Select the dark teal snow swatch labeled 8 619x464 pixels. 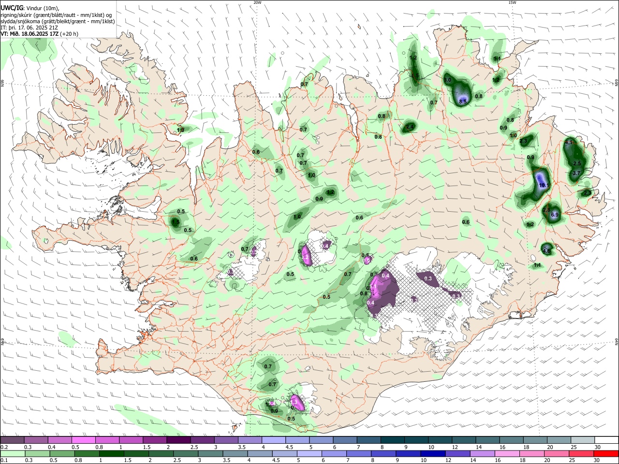(x=393, y=440)
